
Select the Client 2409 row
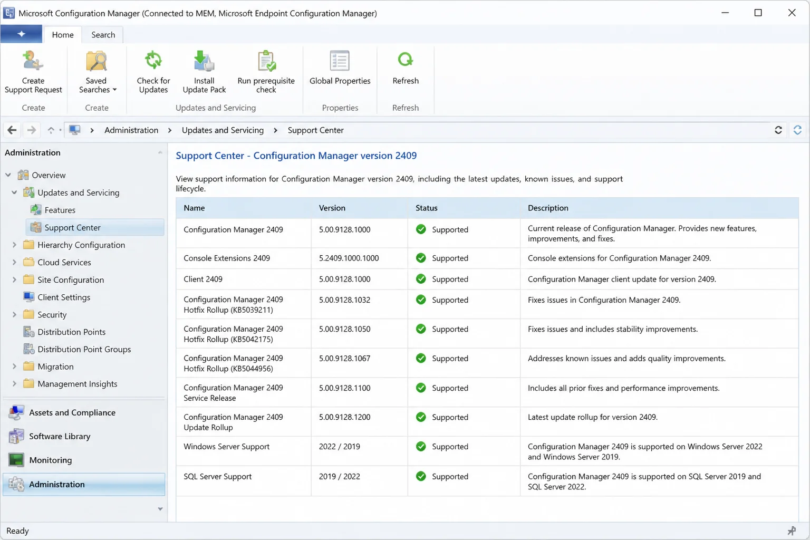point(487,279)
